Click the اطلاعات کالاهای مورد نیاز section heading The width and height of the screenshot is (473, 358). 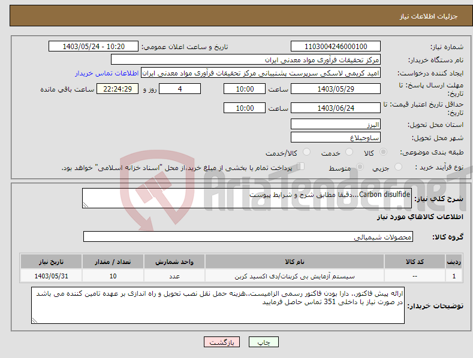420,217
